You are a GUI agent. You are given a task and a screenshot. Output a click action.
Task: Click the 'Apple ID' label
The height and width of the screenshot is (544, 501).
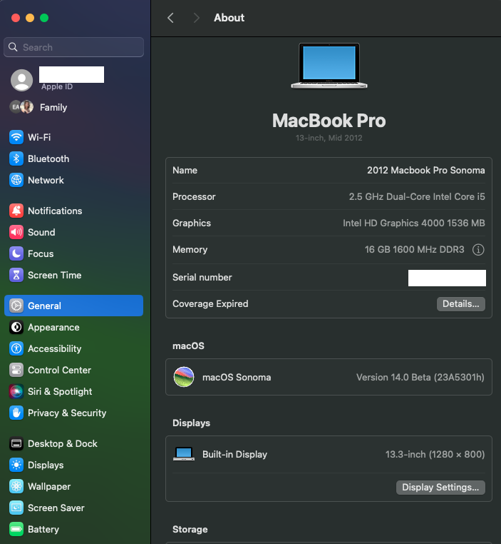[57, 86]
